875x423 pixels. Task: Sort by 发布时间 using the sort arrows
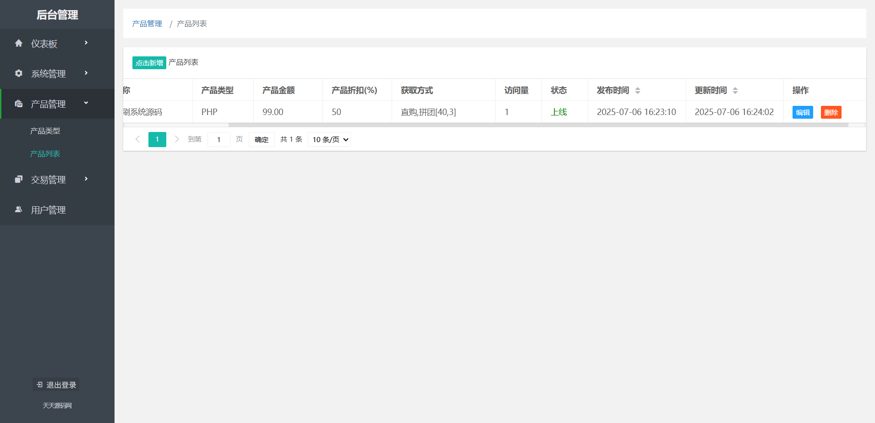(x=638, y=90)
